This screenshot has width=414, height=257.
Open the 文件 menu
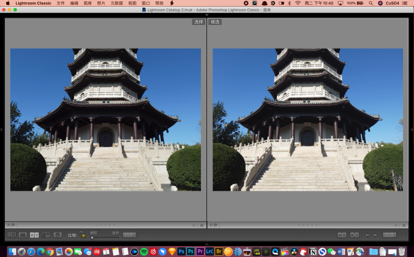(60, 3)
